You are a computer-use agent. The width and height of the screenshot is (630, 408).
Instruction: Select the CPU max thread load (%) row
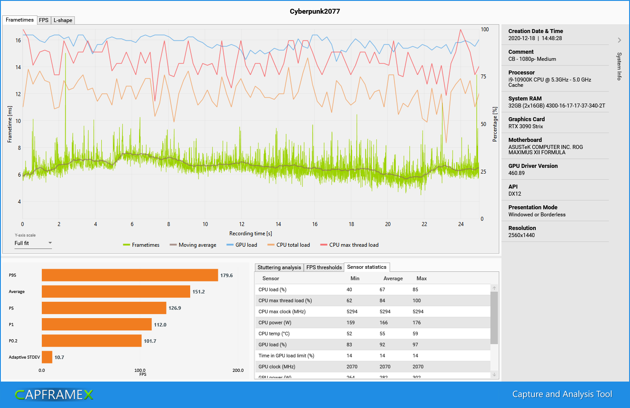[372, 300]
